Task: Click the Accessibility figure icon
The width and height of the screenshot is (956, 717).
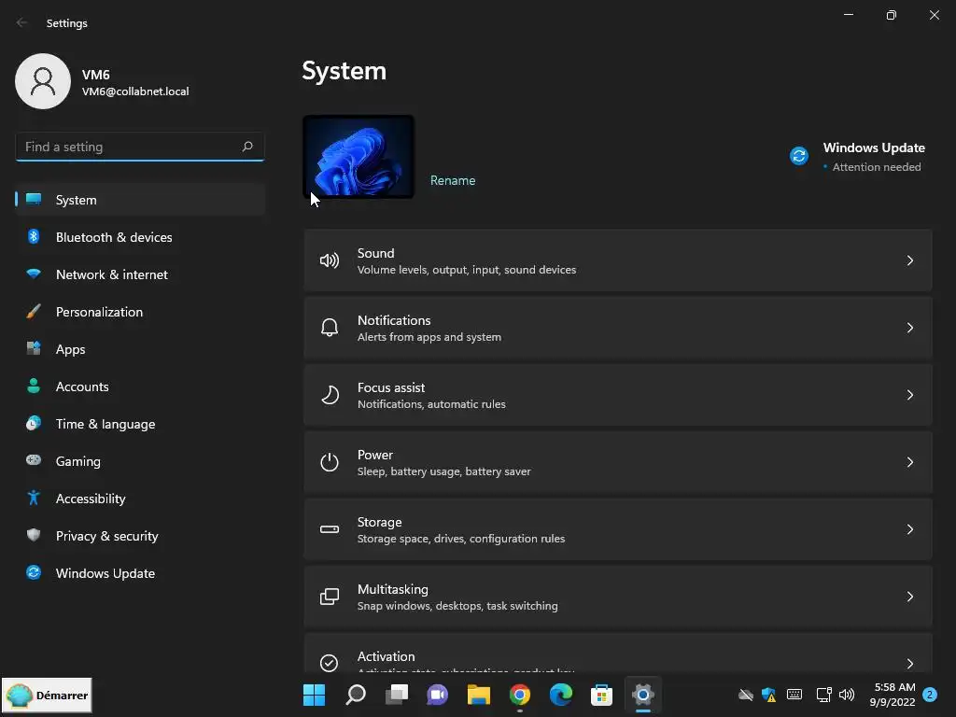Action: click(34, 499)
